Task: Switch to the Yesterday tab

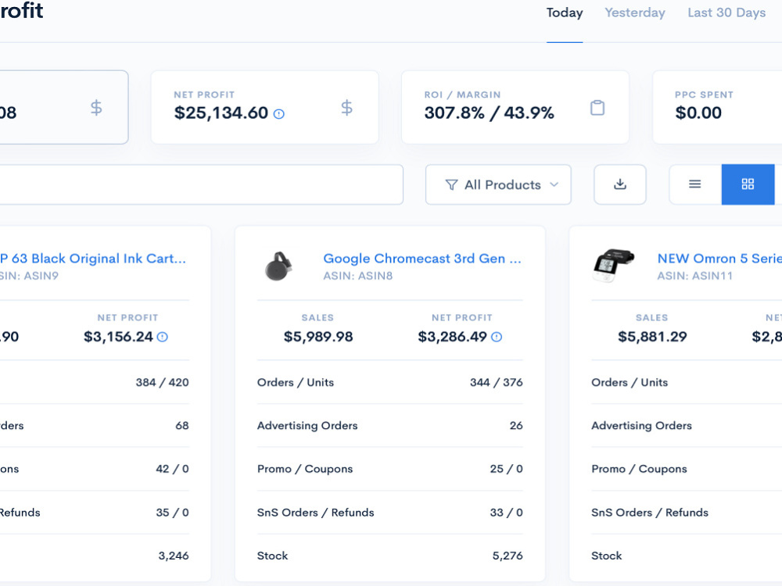Action: tap(635, 13)
